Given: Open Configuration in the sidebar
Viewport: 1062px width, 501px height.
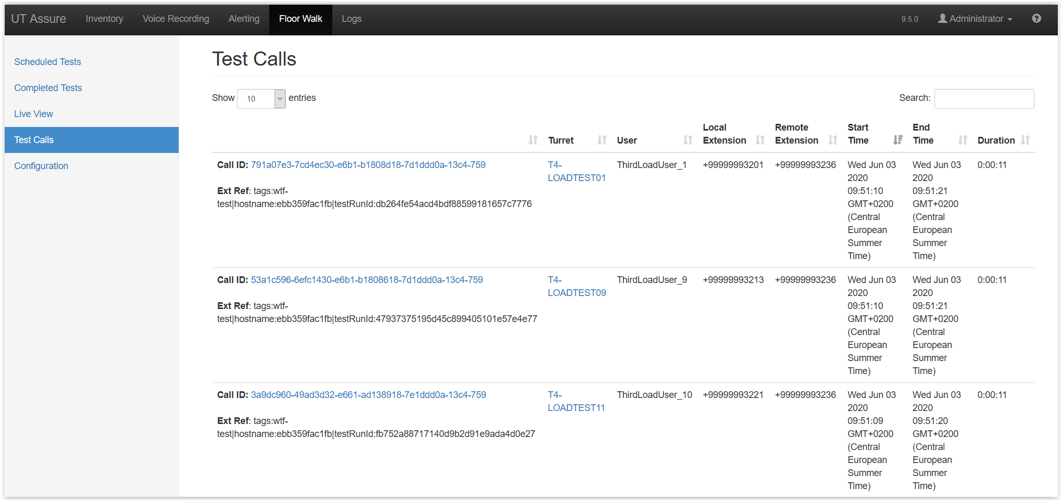Looking at the screenshot, I should coord(41,166).
